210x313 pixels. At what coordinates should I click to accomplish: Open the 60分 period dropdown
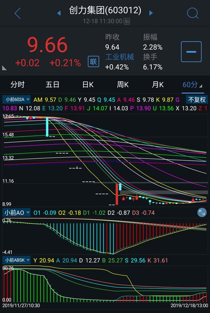click(x=192, y=85)
